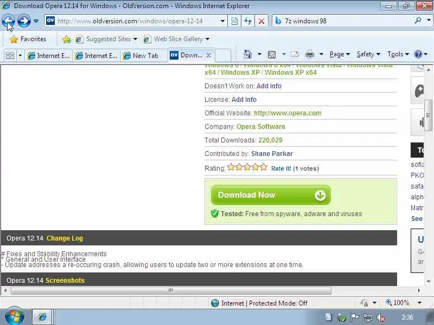This screenshot has height=325, width=434.
Task: Expand Print options dropdown arrow
Action: pos(321,54)
